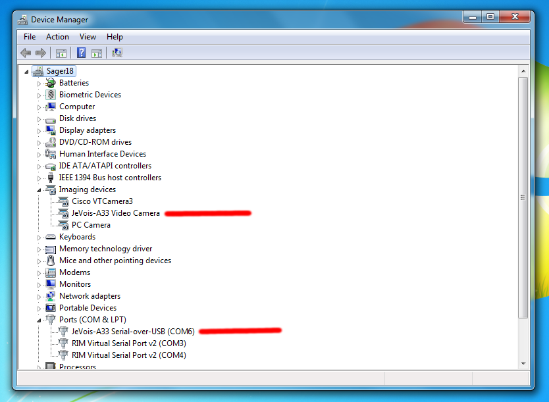Click the scrollbar down arrow
This screenshot has height=402, width=549.
tap(523, 364)
